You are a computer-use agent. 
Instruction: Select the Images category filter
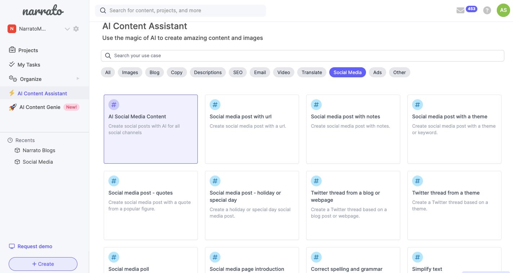(130, 72)
